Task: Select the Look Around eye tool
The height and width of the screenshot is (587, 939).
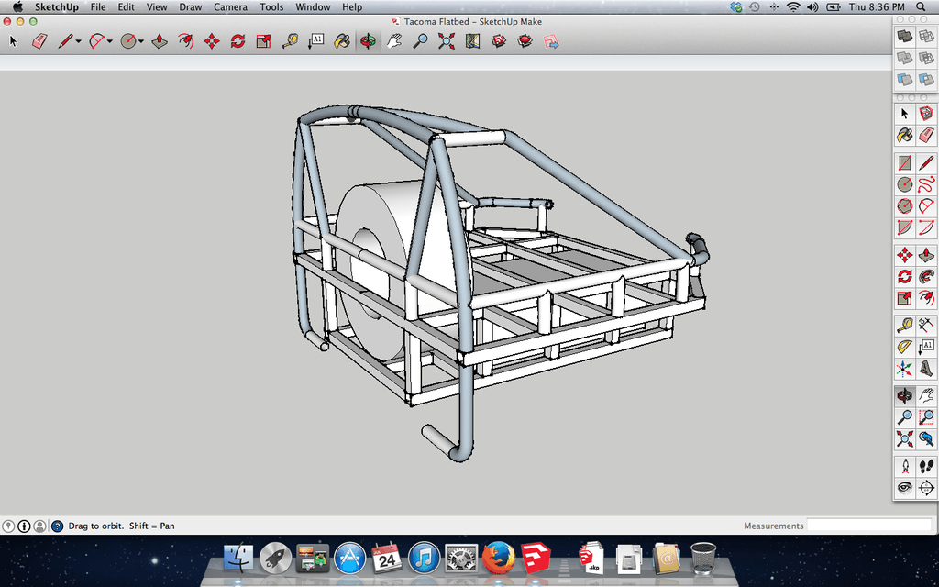Action: (904, 488)
